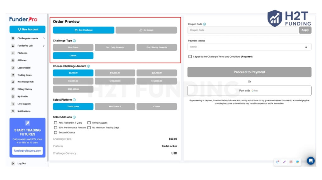Expand the Challenge Accounts submenu chevron
Image resolution: width=322 pixels, height=180 pixels.
tap(44, 38)
